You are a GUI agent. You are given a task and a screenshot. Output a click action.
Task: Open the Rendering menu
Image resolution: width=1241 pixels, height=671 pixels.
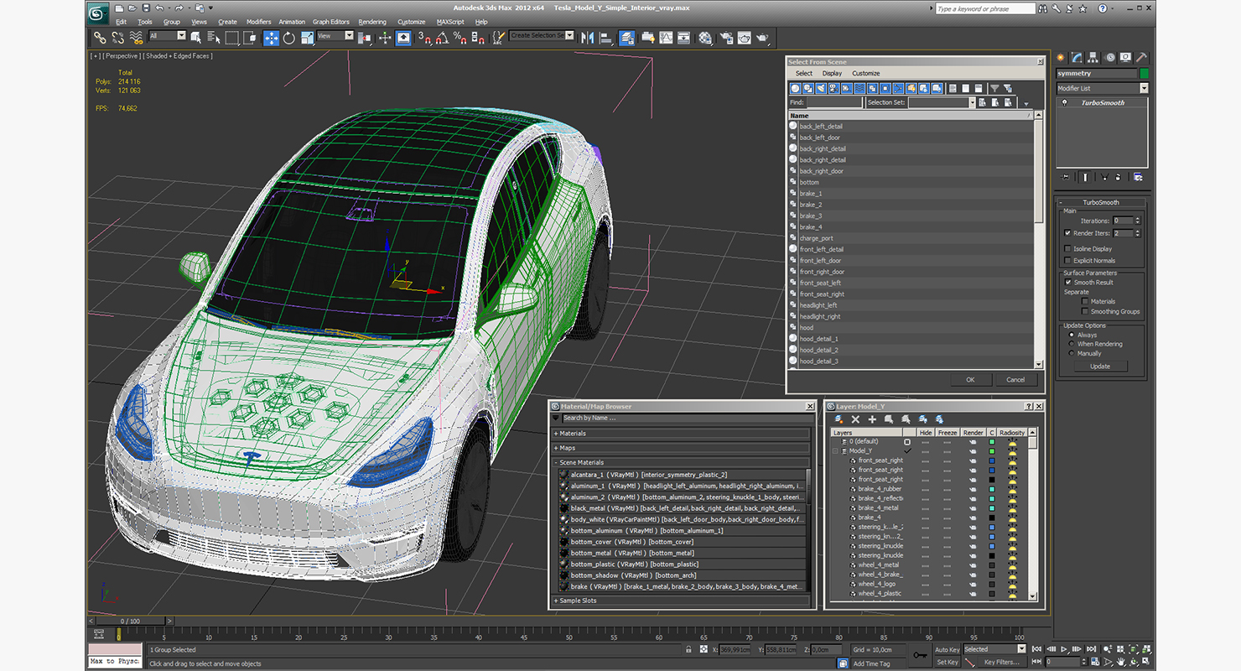pyautogui.click(x=372, y=22)
